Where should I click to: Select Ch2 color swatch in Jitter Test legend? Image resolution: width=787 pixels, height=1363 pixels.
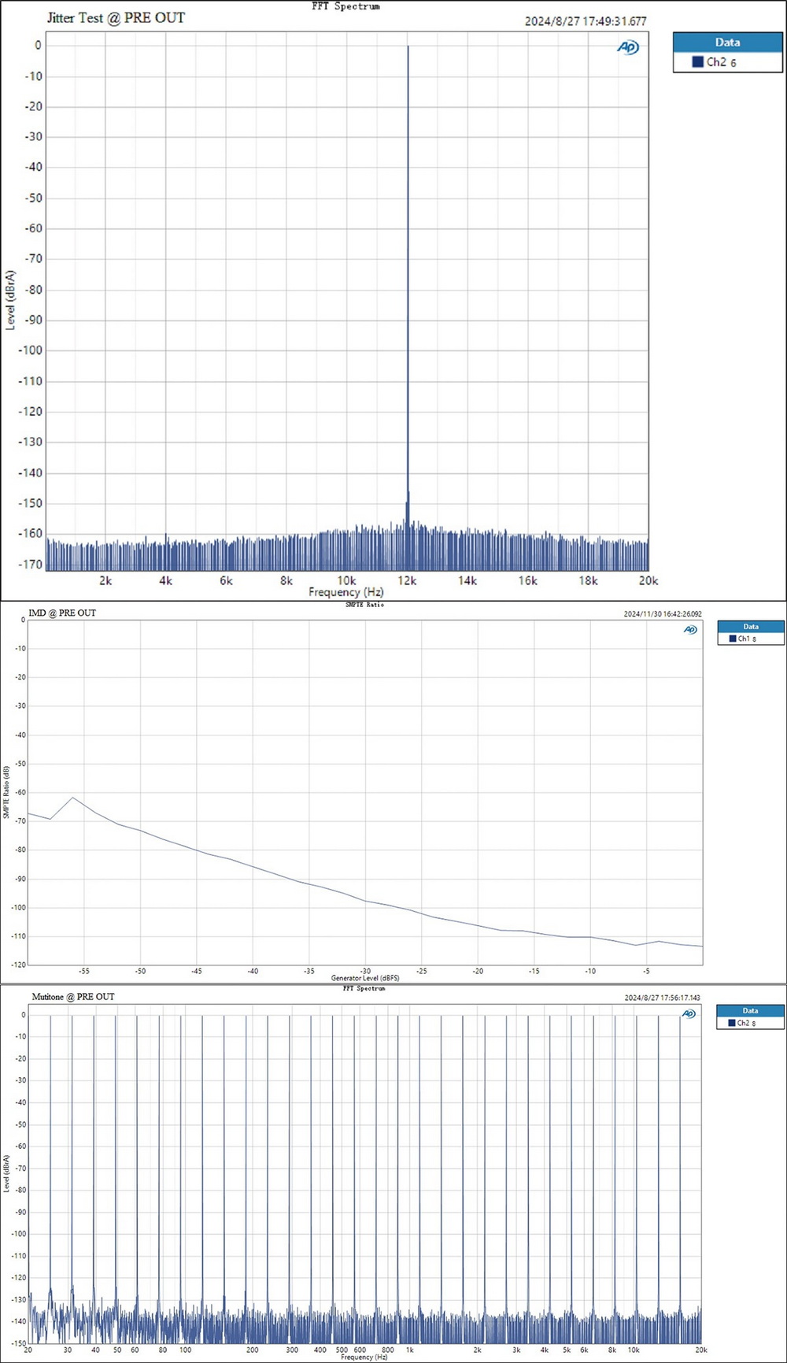(x=697, y=61)
